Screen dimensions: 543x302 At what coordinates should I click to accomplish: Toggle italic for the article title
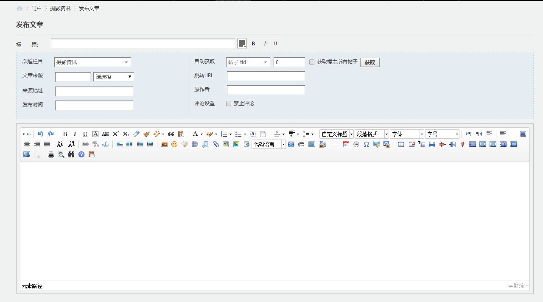point(265,44)
